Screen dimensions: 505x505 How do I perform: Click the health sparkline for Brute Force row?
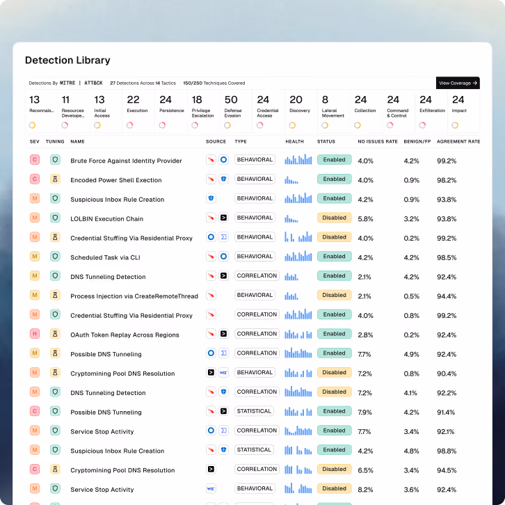click(298, 160)
